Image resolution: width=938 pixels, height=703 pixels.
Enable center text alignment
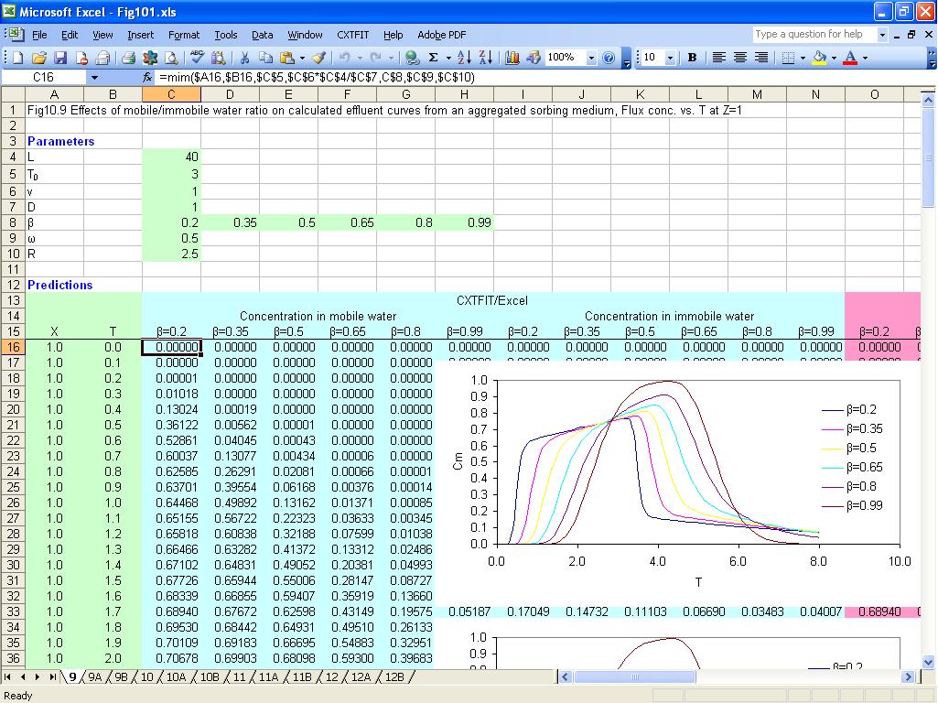[x=740, y=57]
